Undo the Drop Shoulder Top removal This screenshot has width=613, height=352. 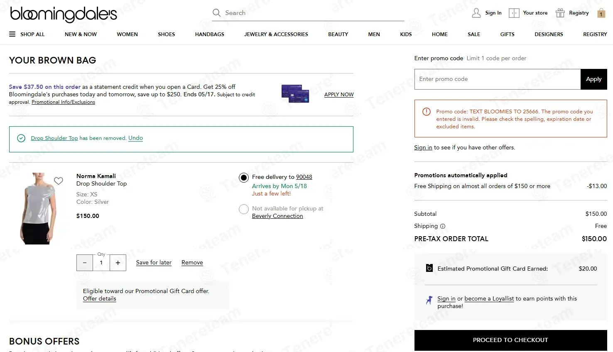click(x=135, y=138)
